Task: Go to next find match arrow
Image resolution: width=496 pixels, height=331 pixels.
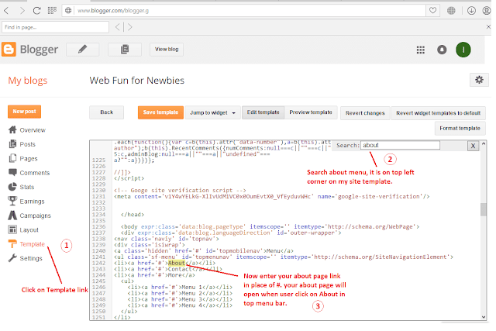Action: coord(129,27)
